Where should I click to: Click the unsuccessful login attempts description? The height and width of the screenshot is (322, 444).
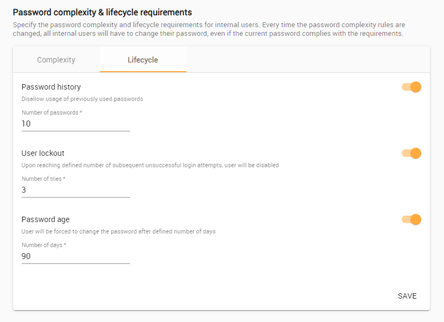click(150, 165)
